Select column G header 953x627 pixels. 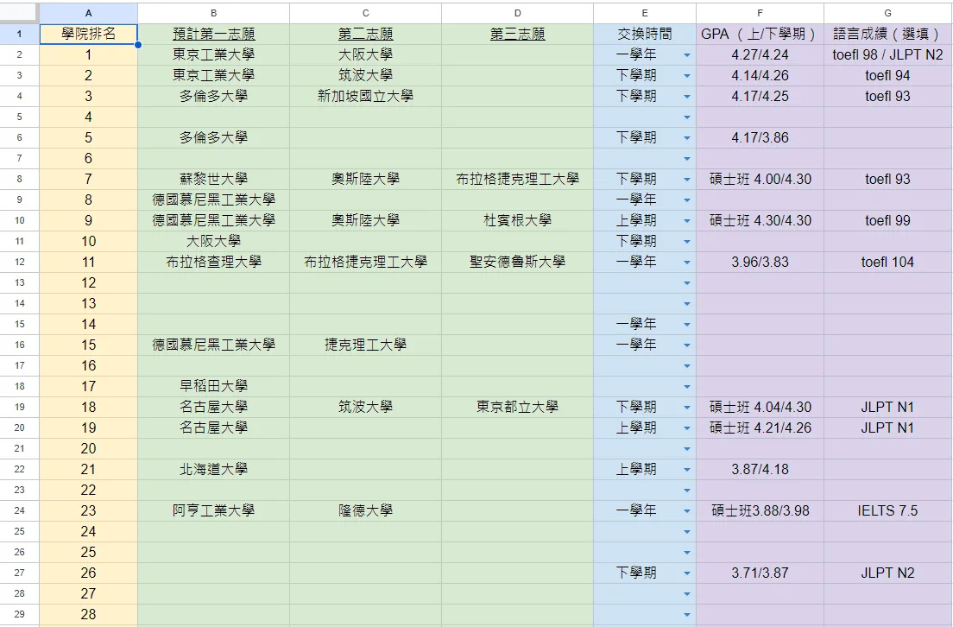[888, 13]
